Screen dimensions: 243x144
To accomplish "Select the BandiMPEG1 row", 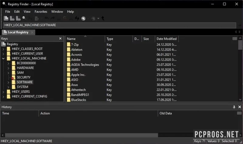I will pos(122,95).
